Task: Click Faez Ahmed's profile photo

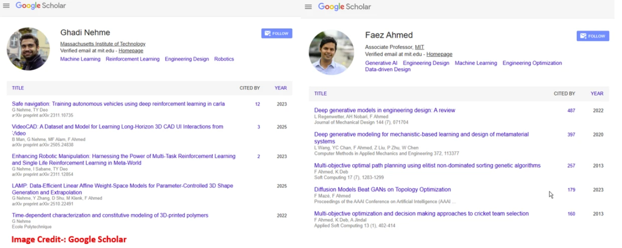Action: [x=331, y=52]
